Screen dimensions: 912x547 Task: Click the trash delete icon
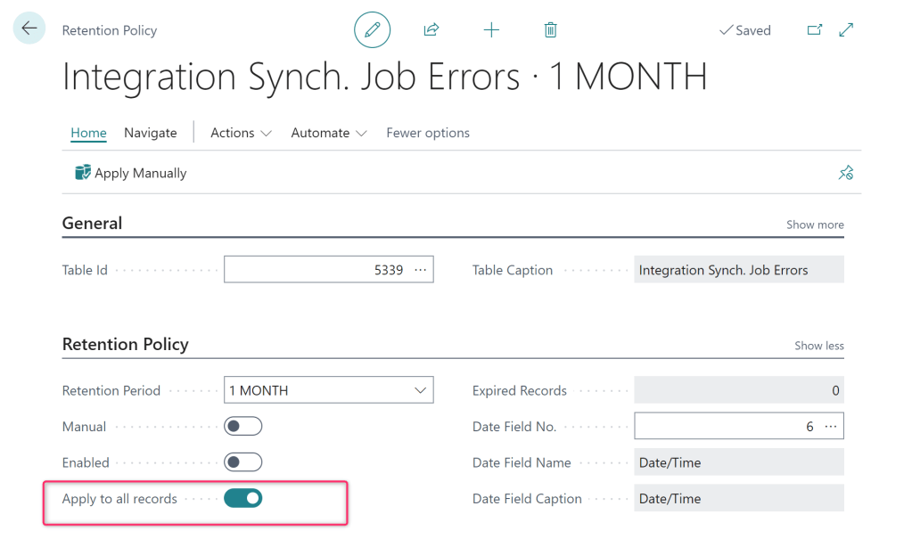(550, 30)
